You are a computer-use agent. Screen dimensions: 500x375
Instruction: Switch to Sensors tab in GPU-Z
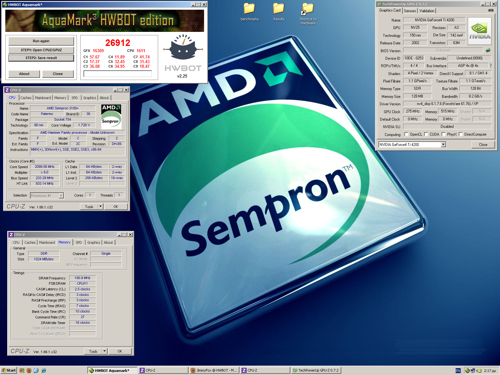(410, 11)
